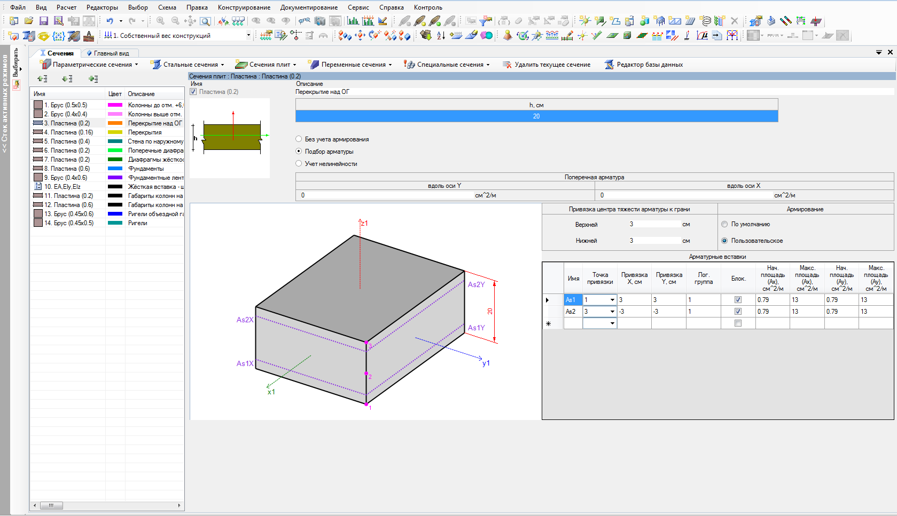Expand Стальные сечения dropdown
Viewport: 897px width, 516px height.
[222, 65]
